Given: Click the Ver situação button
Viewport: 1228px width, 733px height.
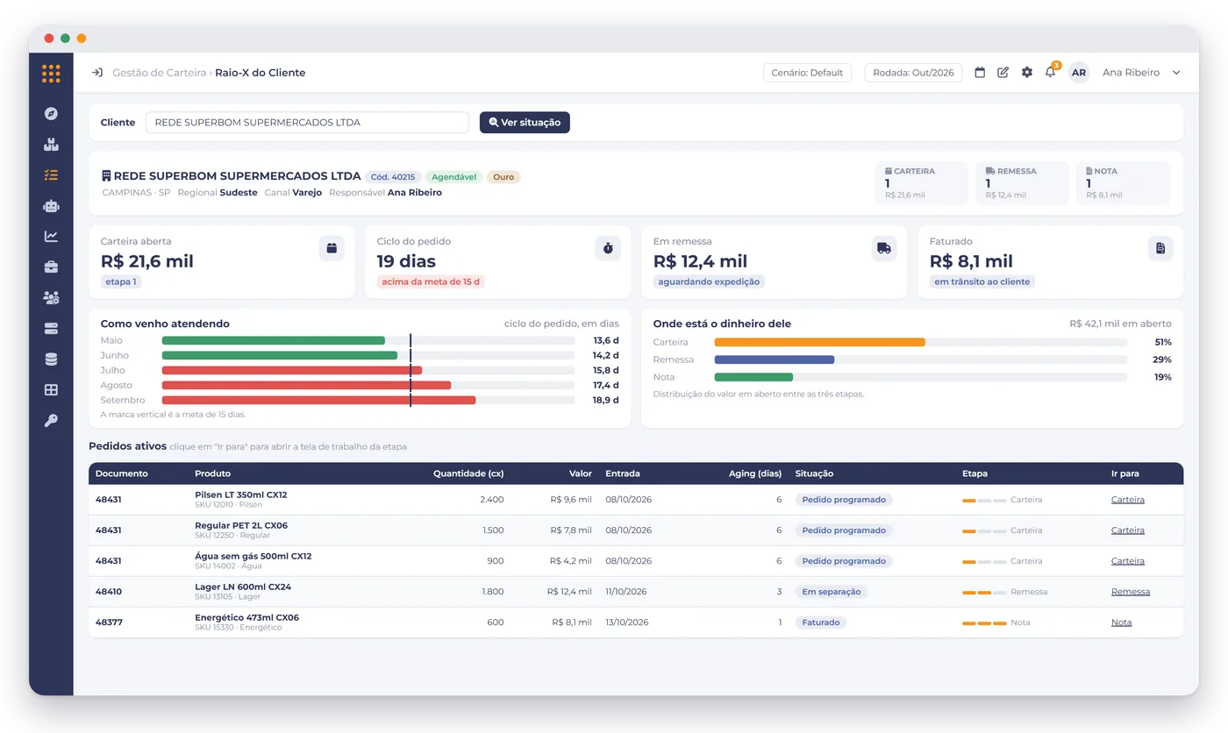Looking at the screenshot, I should pos(525,123).
